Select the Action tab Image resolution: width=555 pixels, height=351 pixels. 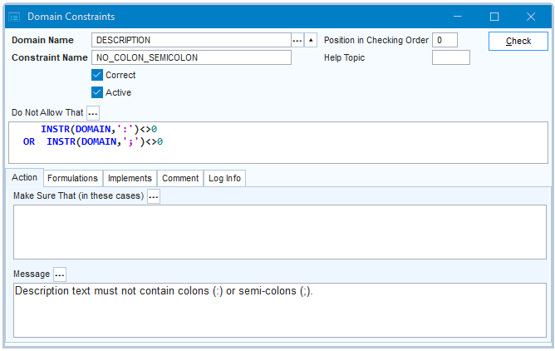(24, 178)
